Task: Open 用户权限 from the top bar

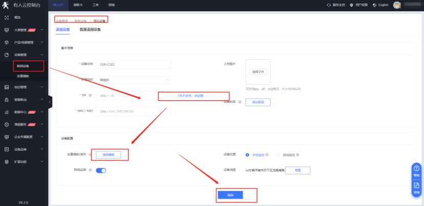Action: pyautogui.click(x=361, y=5)
